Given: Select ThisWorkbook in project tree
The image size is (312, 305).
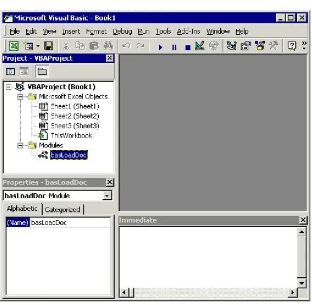Looking at the screenshot, I should coord(71,135).
